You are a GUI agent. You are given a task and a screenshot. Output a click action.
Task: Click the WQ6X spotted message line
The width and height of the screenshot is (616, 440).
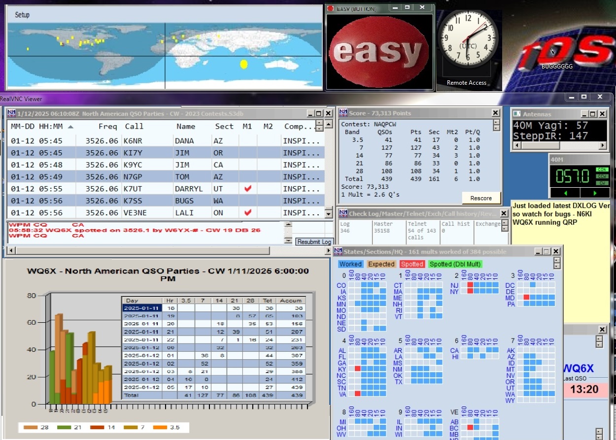(x=135, y=230)
